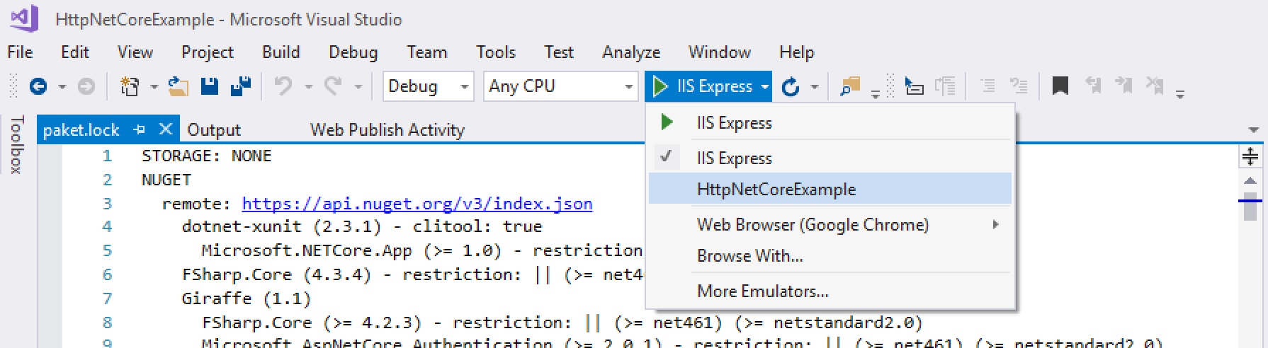Click the Find in Files icon
The width and height of the screenshot is (1268, 348).
point(849,86)
